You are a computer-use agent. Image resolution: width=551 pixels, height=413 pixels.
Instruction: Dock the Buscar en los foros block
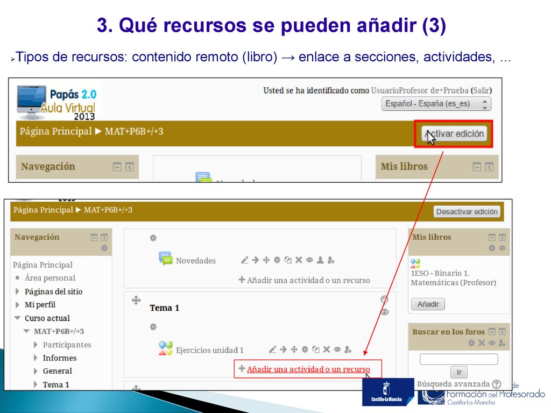[x=502, y=331]
